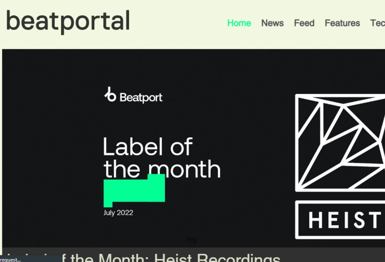Viewport: 385px width, 262px height.
Task: Click the partially visible Tec nav item
Action: (378, 23)
